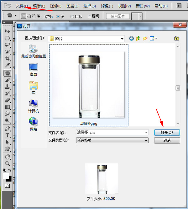The image size is (188, 209).
Task: Go to 库 (Libraries) location
Action: tap(34, 88)
